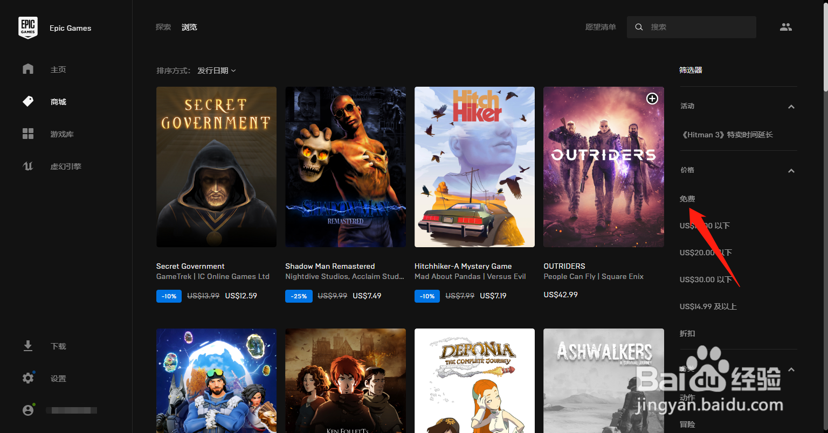Switch to the 浏览 tab
Viewport: 828px width, 433px height.
tap(189, 27)
